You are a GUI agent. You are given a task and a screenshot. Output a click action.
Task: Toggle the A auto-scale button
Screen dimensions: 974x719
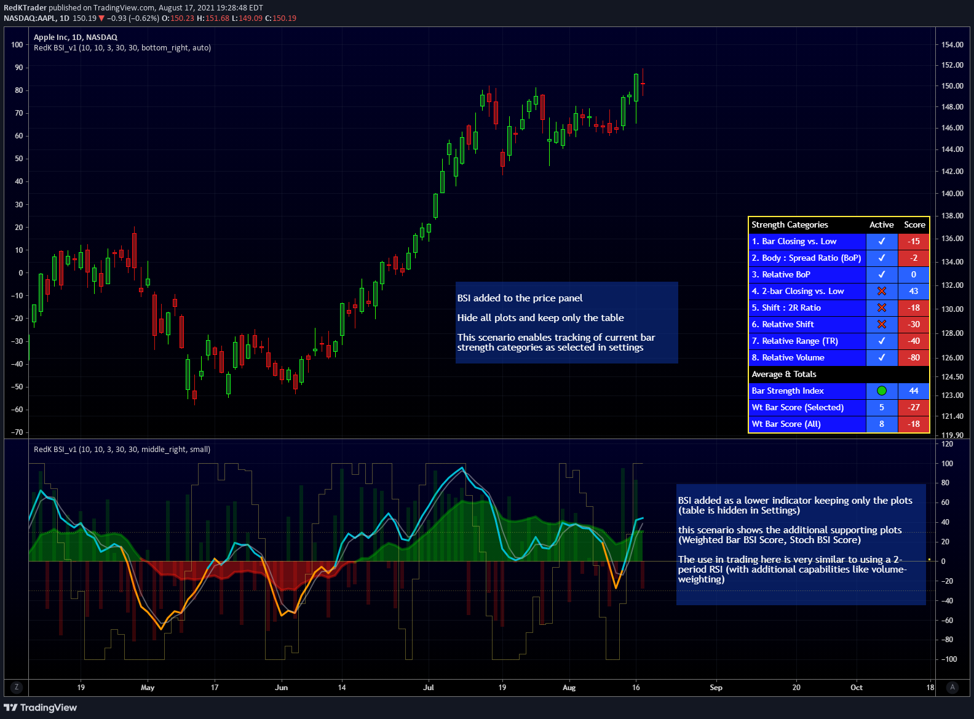(952, 688)
